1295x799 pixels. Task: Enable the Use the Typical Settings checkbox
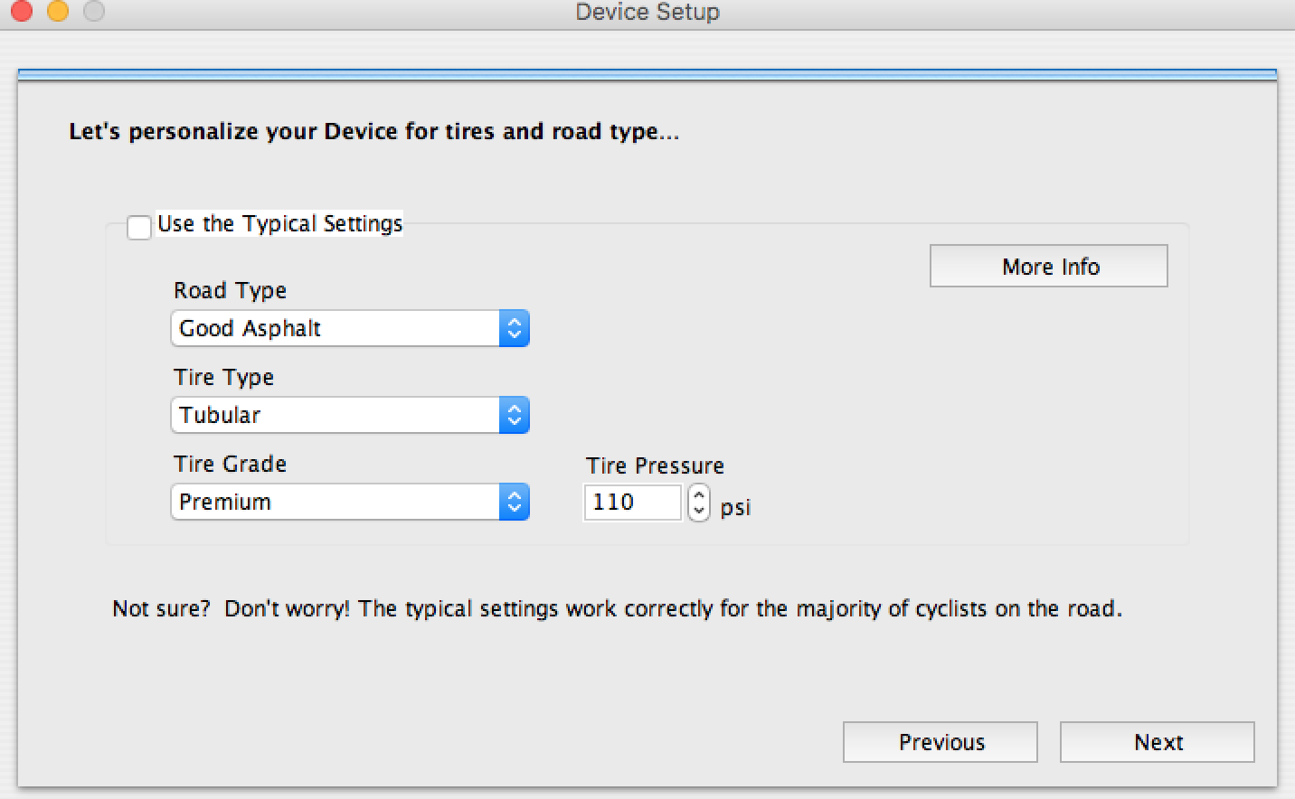pyautogui.click(x=139, y=227)
